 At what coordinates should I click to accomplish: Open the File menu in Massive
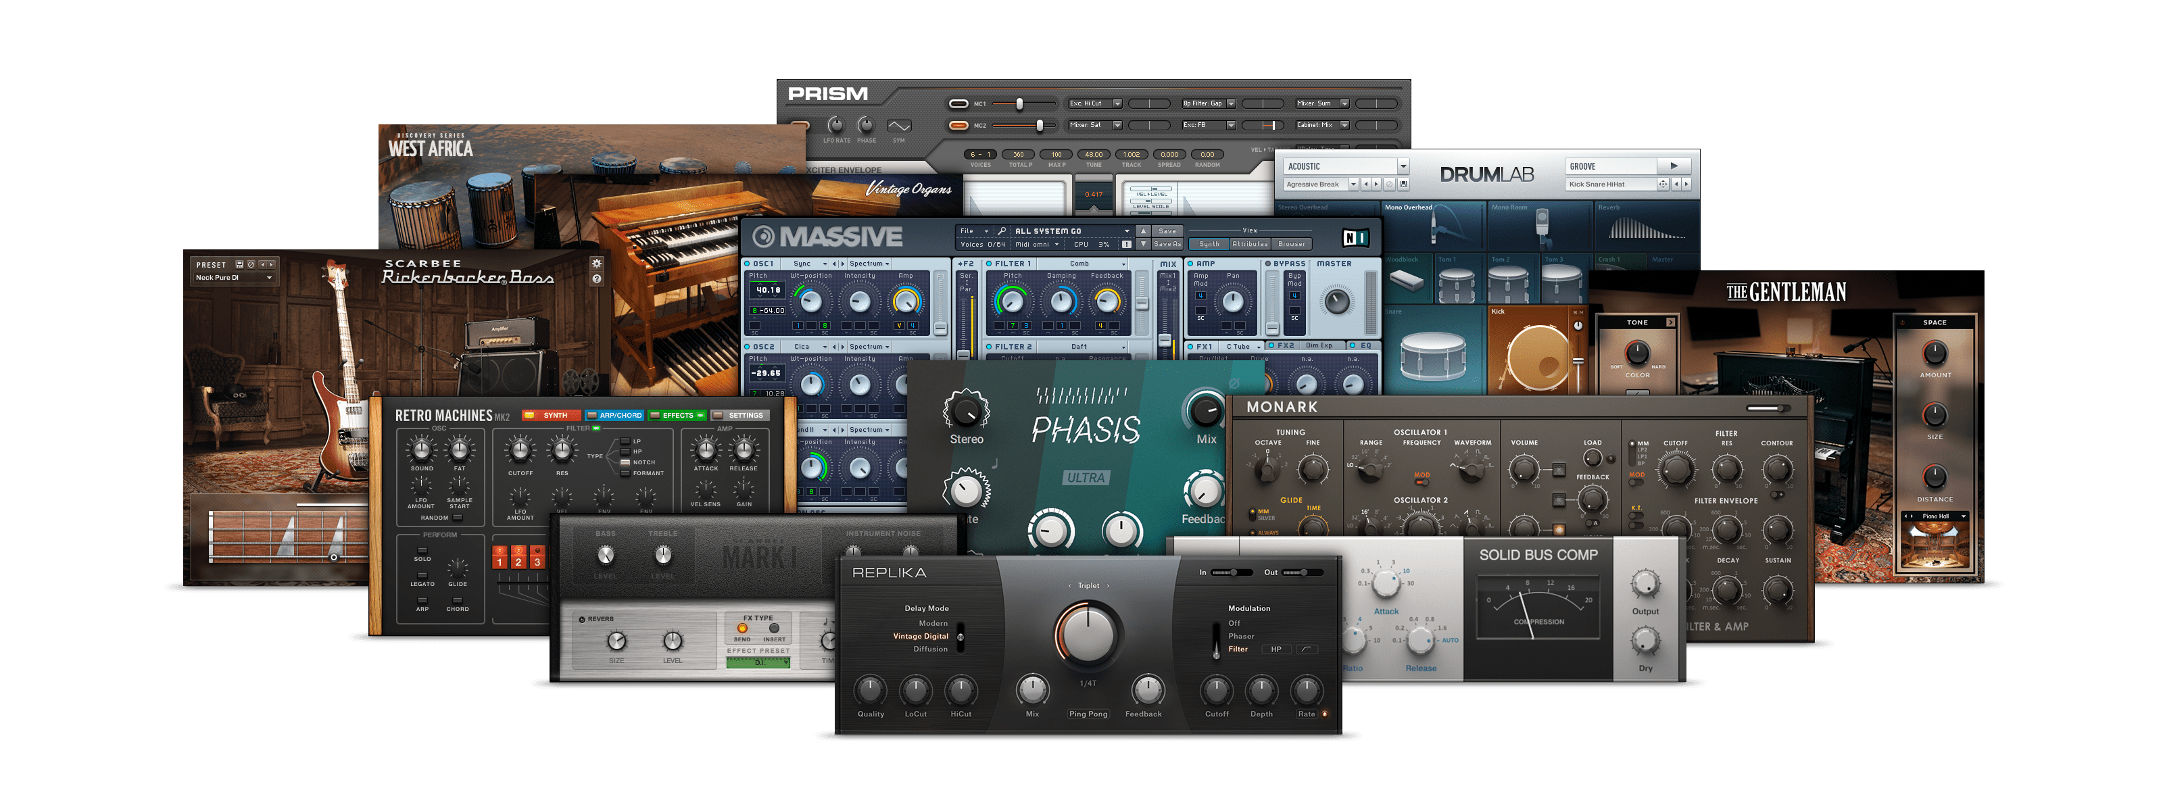pyautogui.click(x=974, y=231)
